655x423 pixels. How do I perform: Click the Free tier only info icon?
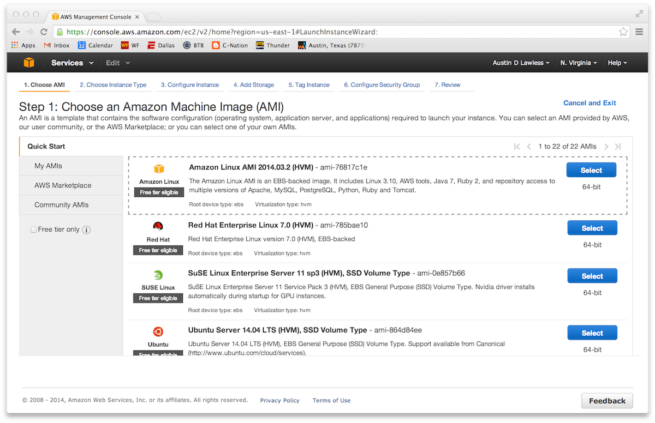tap(86, 230)
